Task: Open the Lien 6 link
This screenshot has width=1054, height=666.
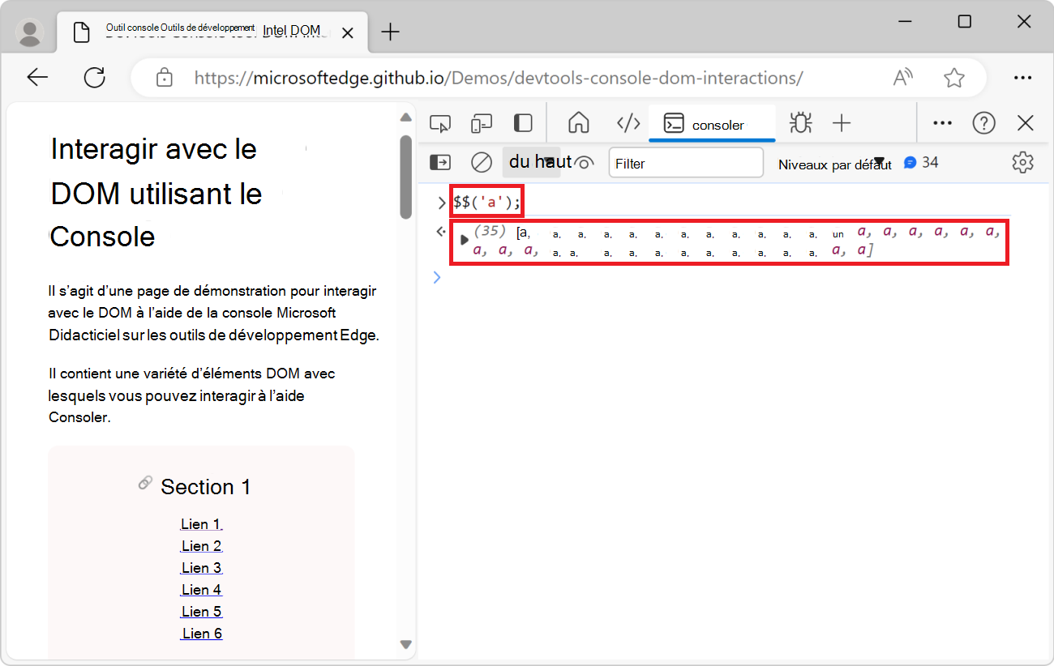Action: [201, 633]
